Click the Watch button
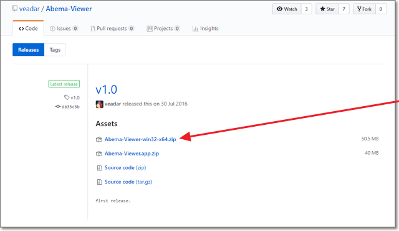 pos(287,9)
